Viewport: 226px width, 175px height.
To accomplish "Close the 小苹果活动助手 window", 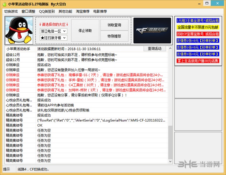I will click(x=217, y=3).
